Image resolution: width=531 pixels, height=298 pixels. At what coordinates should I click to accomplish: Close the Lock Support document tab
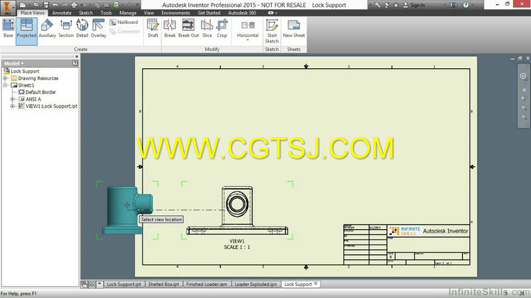coord(316,284)
